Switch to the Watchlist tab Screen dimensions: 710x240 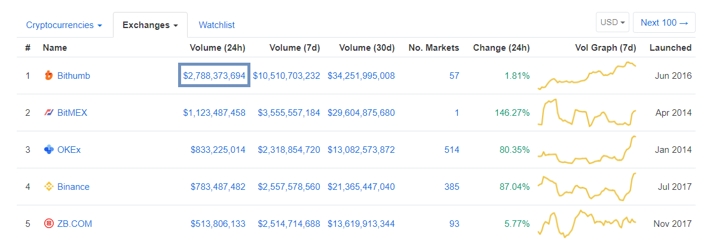(x=216, y=25)
